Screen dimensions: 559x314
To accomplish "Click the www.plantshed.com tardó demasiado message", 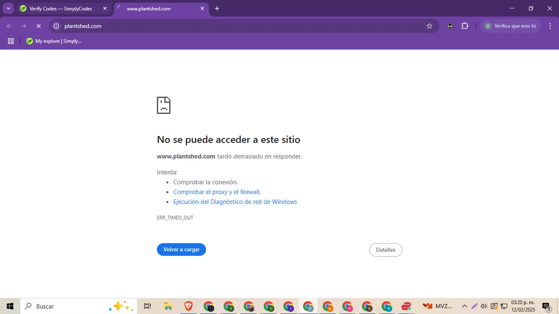I will pos(230,156).
